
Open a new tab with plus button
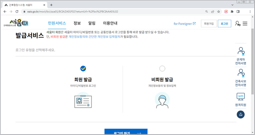click(51, 5)
